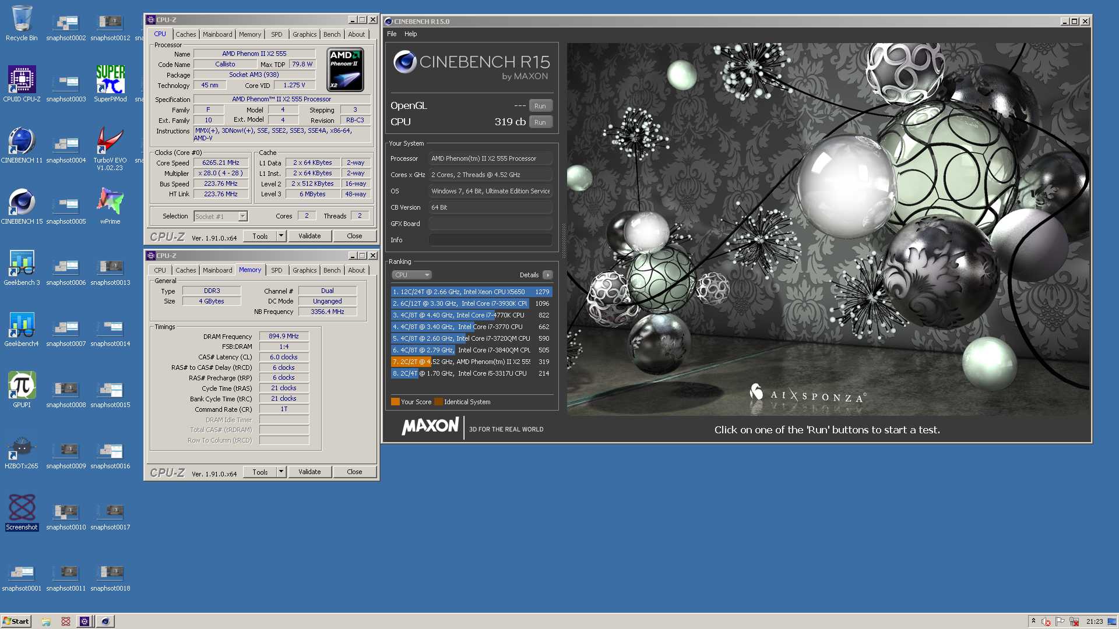The width and height of the screenshot is (1119, 629).
Task: Click the rendered scene preview image
Action: (828, 229)
